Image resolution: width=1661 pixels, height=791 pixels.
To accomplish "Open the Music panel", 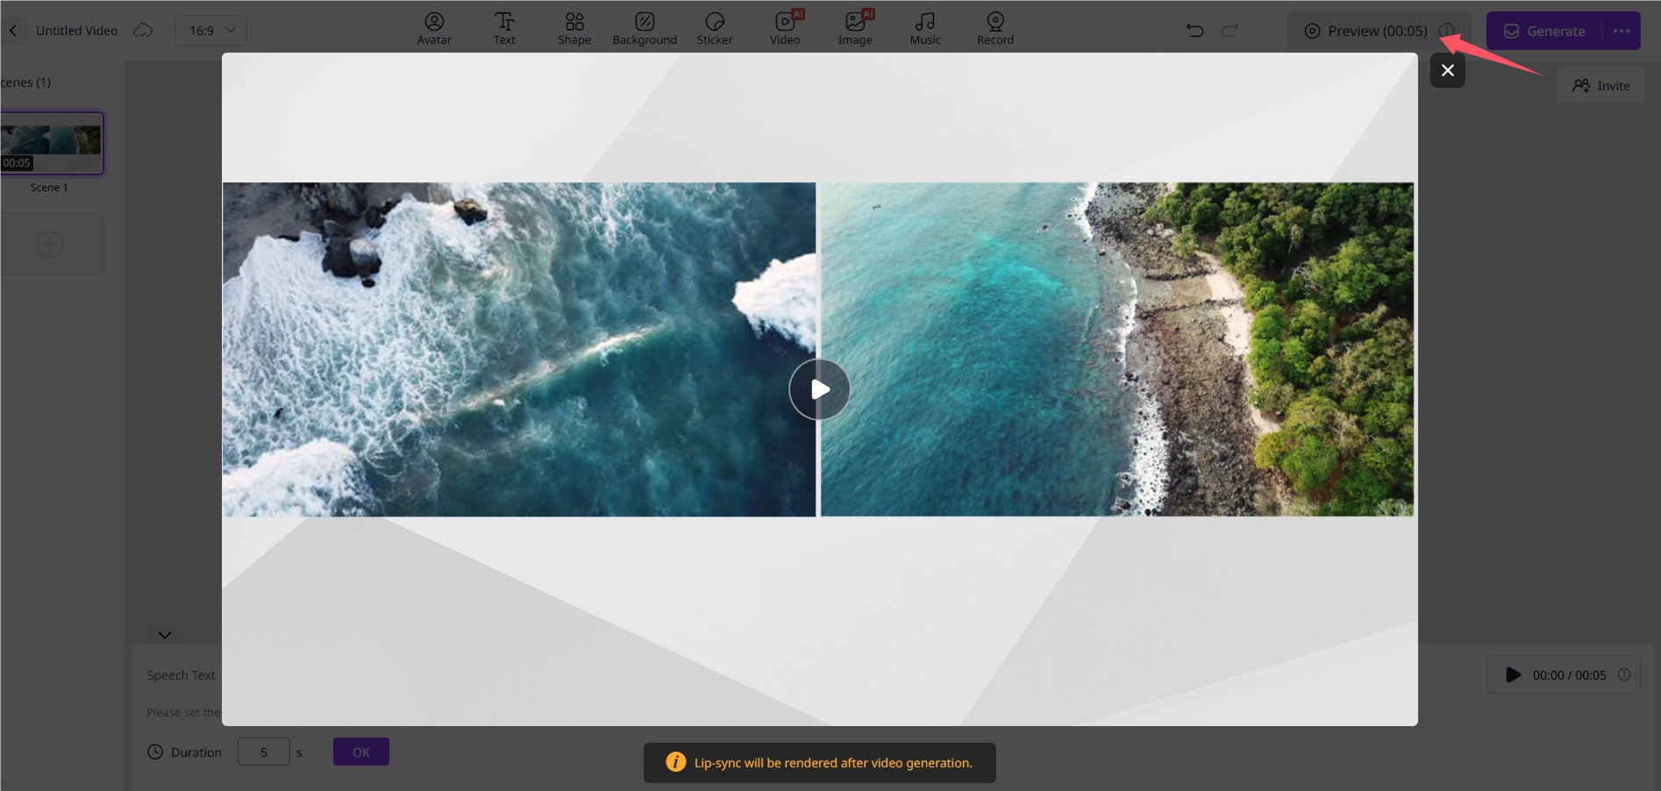I will coord(924,27).
